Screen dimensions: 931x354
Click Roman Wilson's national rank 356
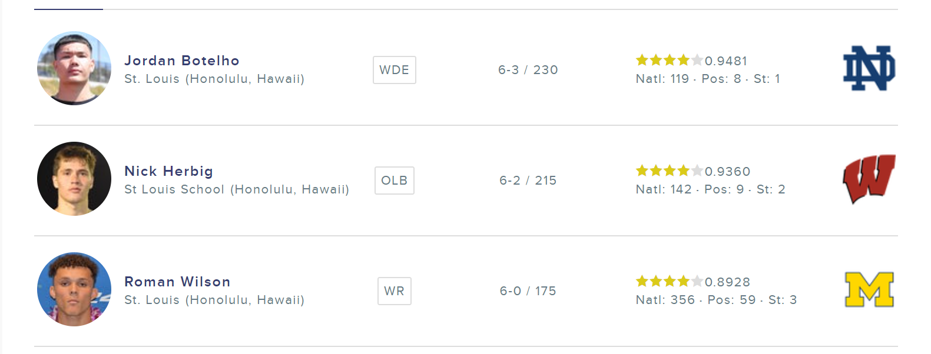(682, 300)
